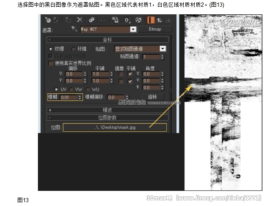Click the U 平铺 1.0 field

(100, 74)
